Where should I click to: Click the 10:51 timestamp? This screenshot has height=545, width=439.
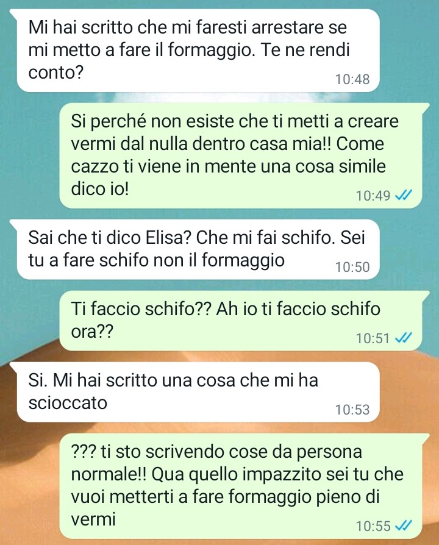373,338
